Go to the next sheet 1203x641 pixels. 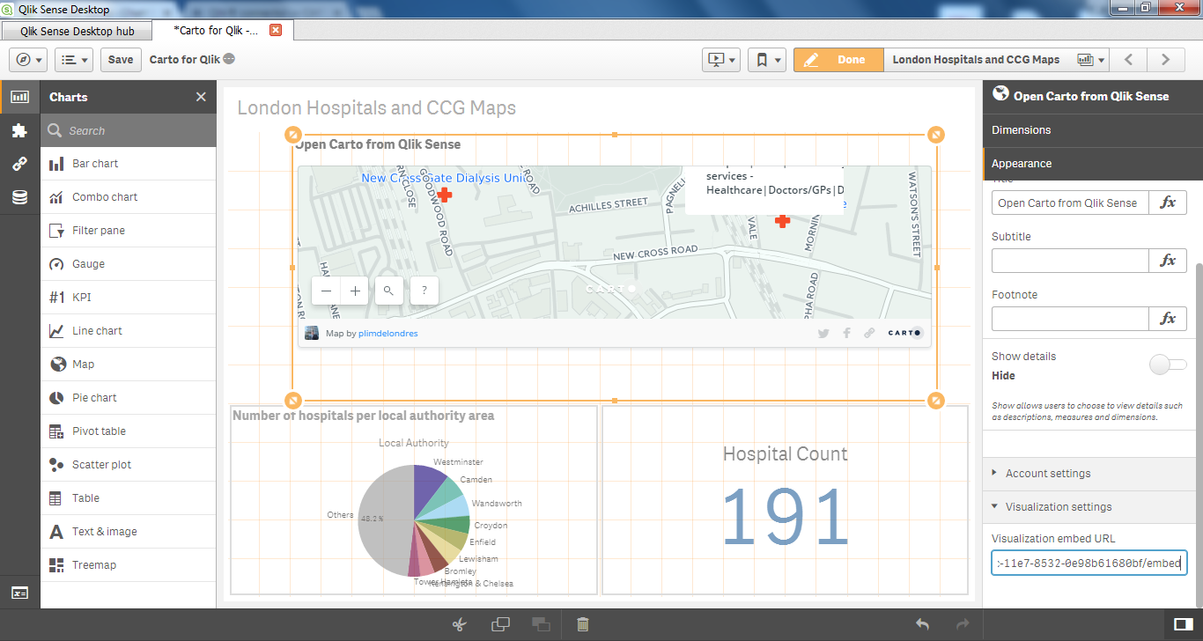click(x=1166, y=60)
